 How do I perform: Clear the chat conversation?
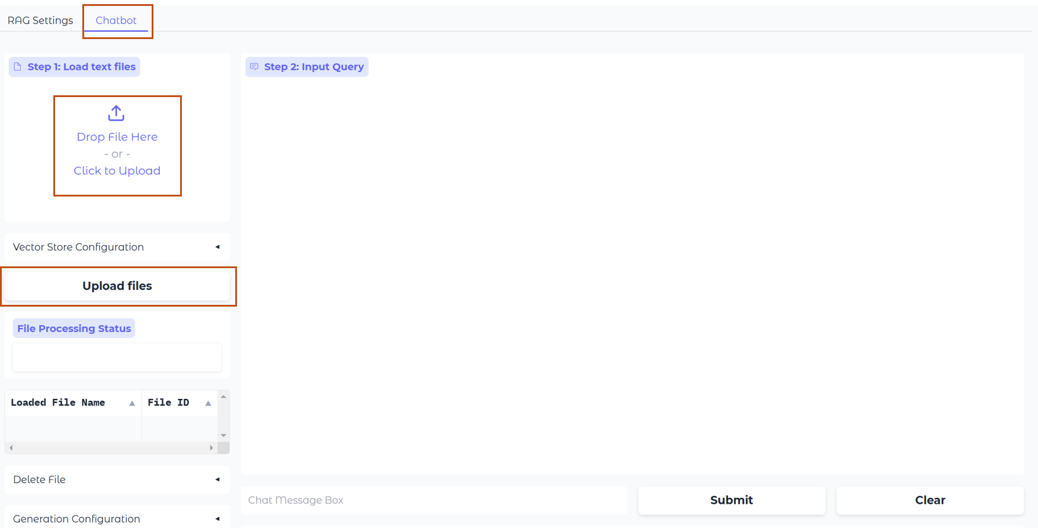(930, 500)
